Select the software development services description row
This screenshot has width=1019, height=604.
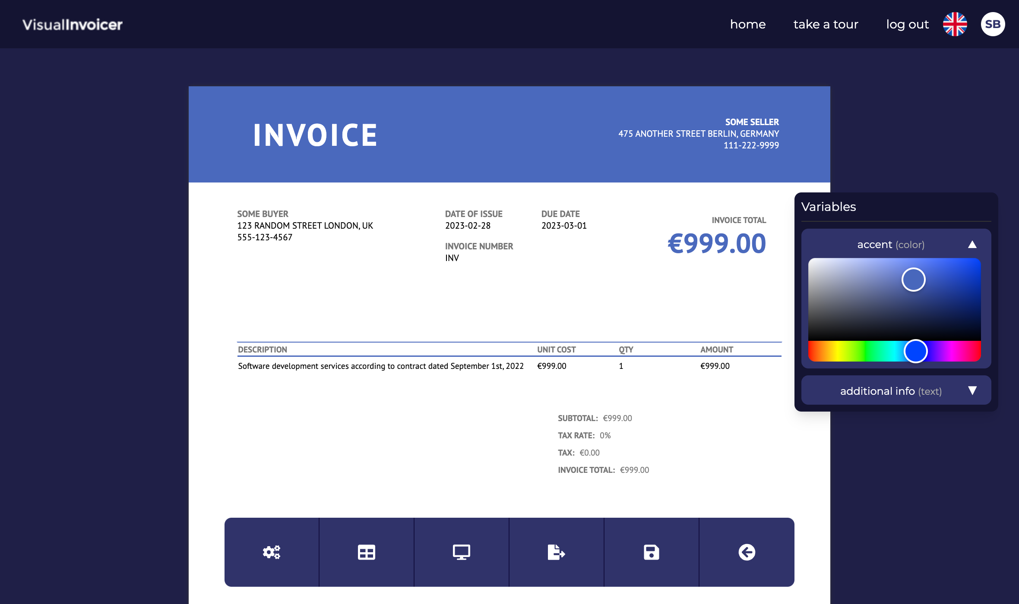(380, 365)
